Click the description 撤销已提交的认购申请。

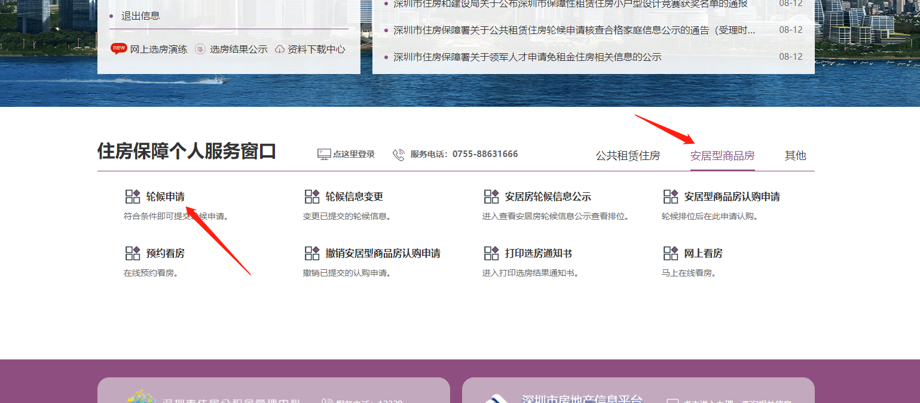point(347,273)
